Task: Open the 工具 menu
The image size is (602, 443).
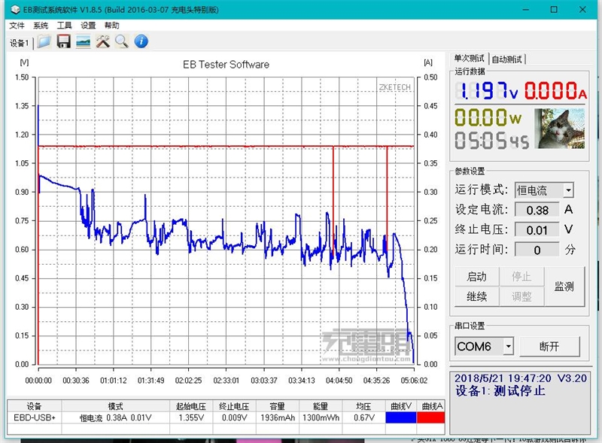Action: [x=65, y=26]
